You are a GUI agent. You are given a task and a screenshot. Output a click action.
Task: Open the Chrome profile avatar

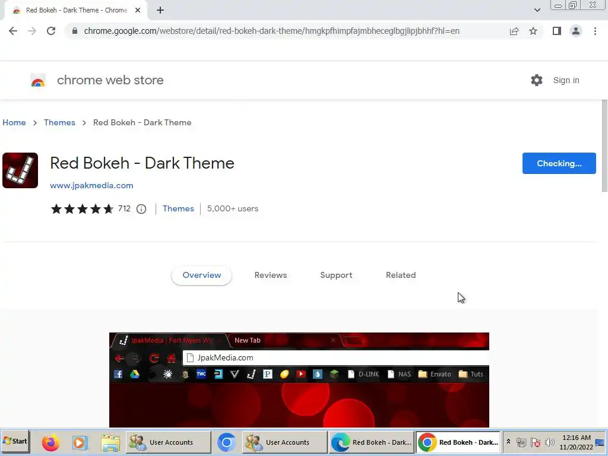(x=576, y=31)
